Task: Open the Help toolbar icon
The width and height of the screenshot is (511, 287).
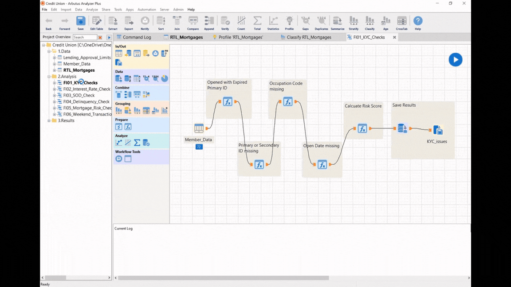Action: (x=417, y=22)
